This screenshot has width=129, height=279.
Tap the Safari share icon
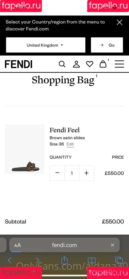pos(65,261)
